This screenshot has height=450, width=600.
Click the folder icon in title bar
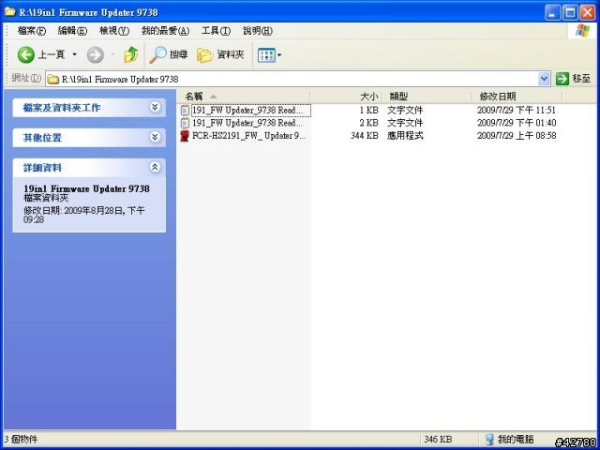click(x=10, y=12)
